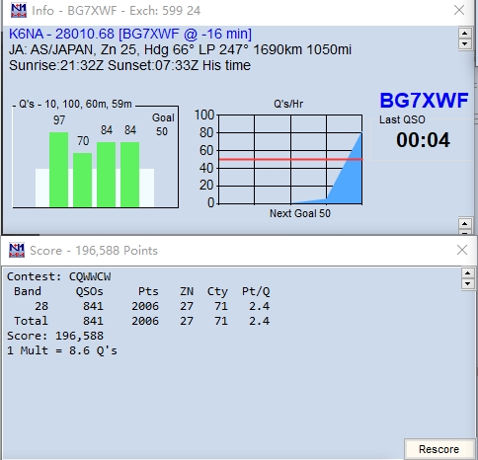Screen dimensions: 478x460
Task: Click the green bar labeled 70
Action: click(x=82, y=180)
